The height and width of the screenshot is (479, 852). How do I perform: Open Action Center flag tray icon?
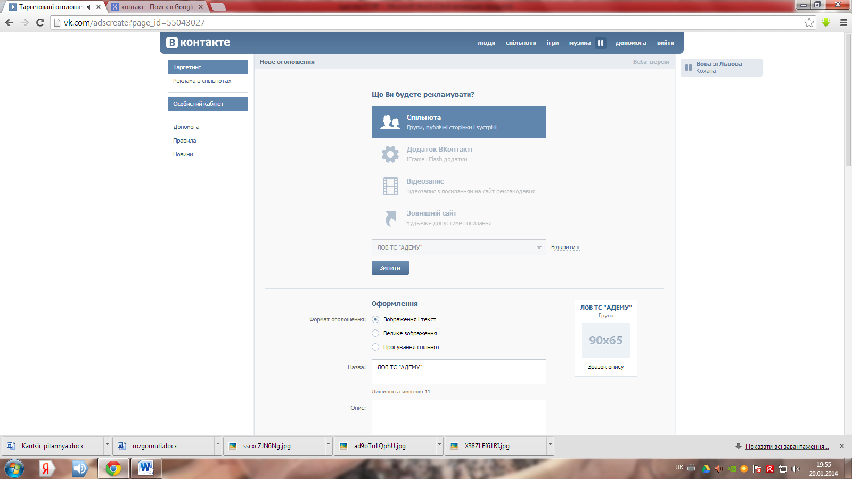pyautogui.click(x=757, y=469)
